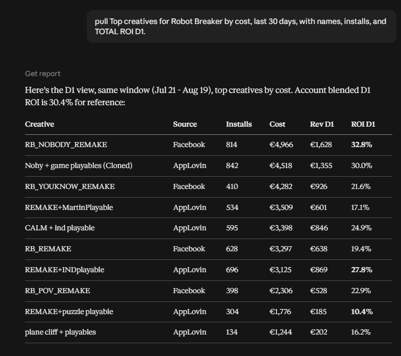Select the REMAKE+MartinPlayable row name

point(69,207)
